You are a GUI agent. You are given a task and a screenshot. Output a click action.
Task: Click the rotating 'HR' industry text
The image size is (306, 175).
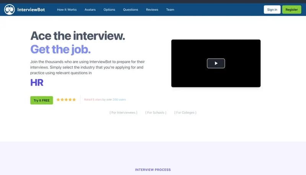37,83
